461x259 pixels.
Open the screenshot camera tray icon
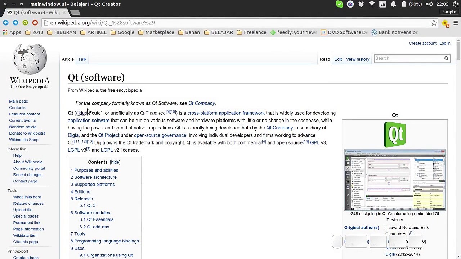click(350, 4)
